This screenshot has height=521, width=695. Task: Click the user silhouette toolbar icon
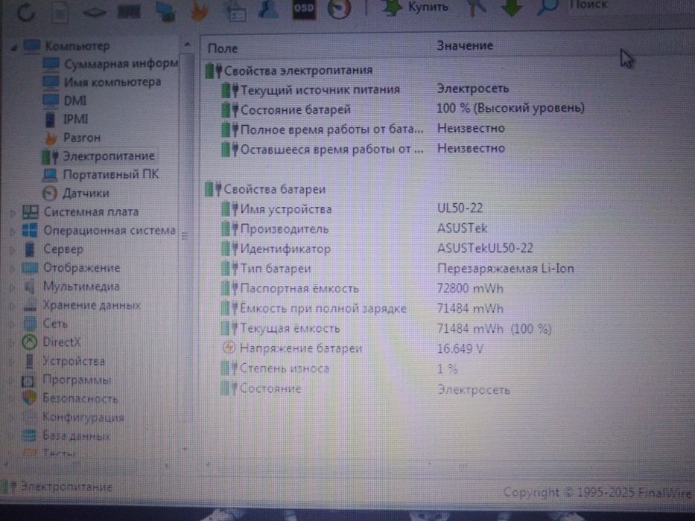tap(269, 9)
